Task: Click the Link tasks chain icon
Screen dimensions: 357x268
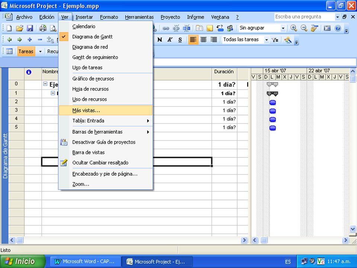Action: pos(165,28)
